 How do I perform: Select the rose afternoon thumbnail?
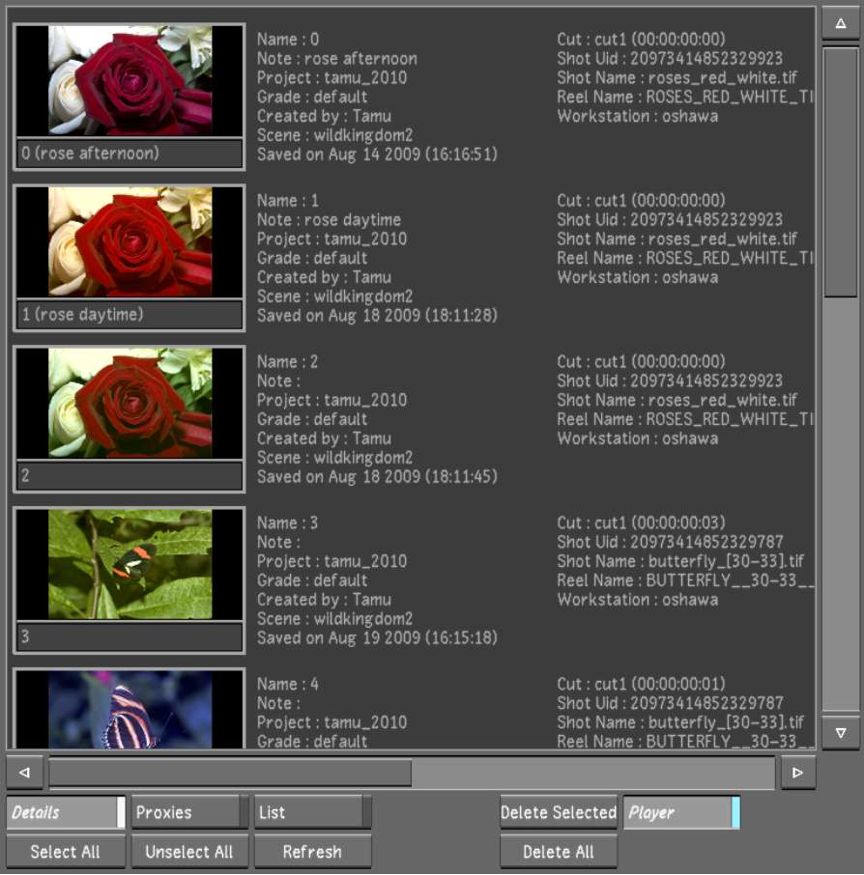click(x=130, y=80)
